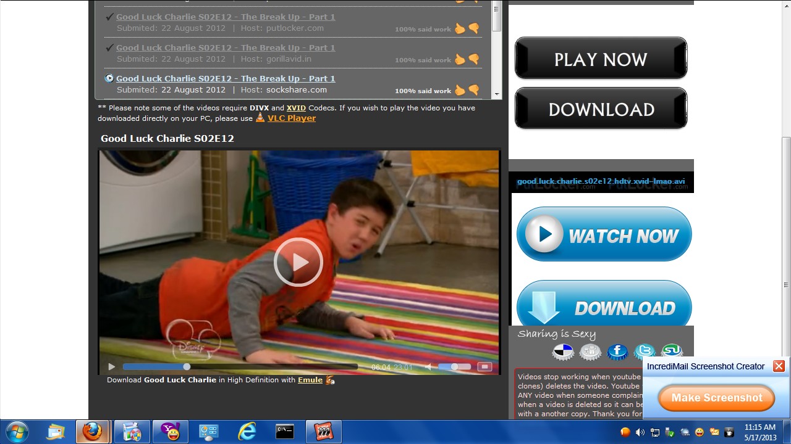This screenshot has height=444, width=791.
Task: Click the taskbar clock showing 11:15 AM
Action: coord(760,427)
